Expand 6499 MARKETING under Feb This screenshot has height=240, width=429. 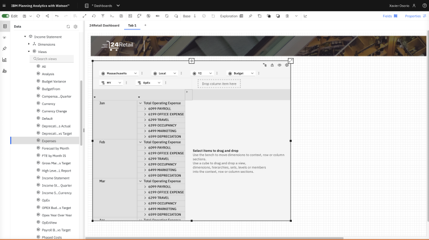pos(145,170)
